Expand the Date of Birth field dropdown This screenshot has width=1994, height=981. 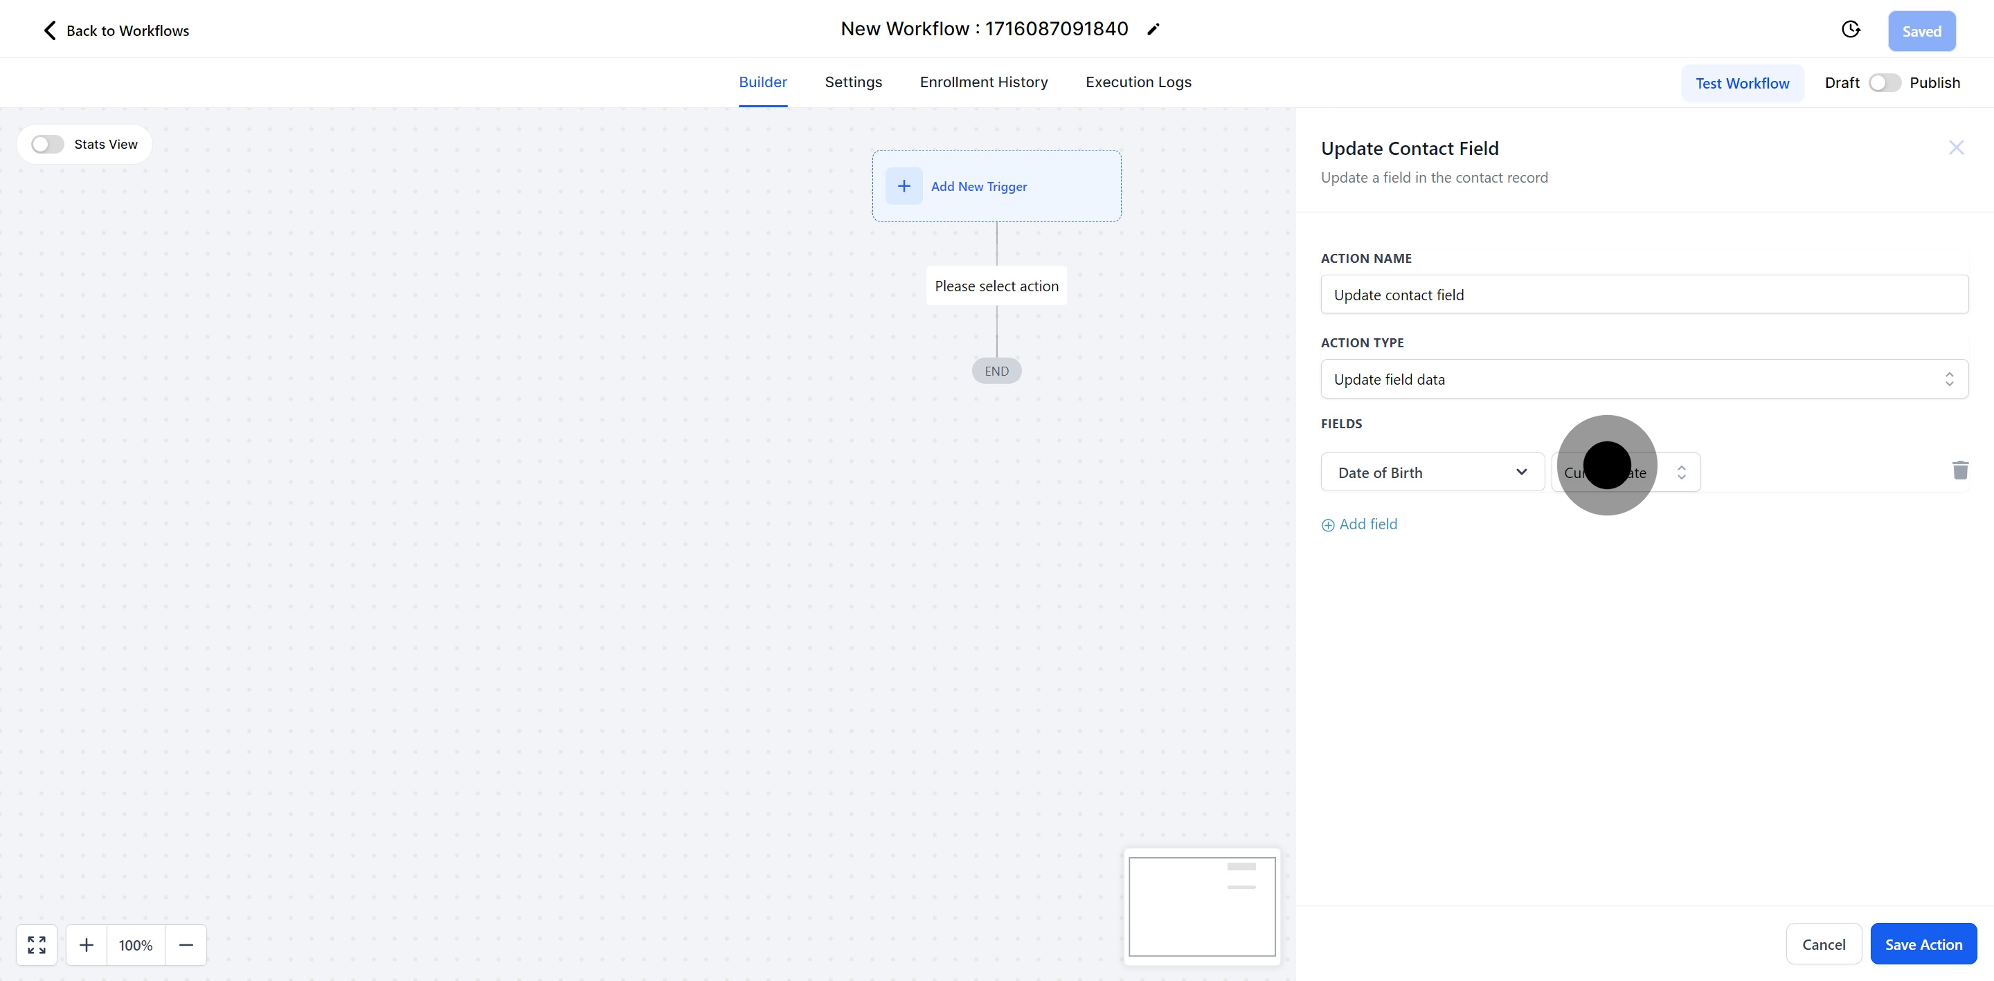pyautogui.click(x=1432, y=472)
